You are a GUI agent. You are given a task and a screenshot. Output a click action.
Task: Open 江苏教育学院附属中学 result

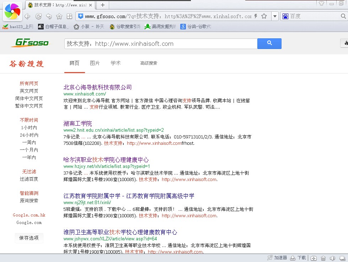coord(129,196)
